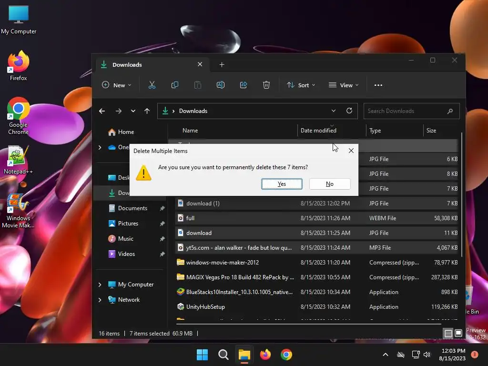Screen dimensions: 488x366
Task: Select the download JPG file
Action: (x=316, y=233)
